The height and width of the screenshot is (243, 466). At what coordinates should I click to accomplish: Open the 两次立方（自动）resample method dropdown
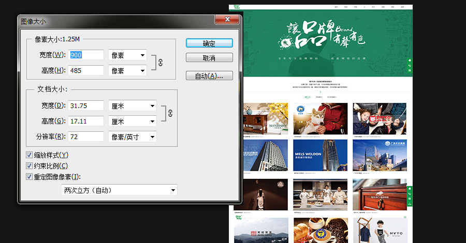point(119,190)
